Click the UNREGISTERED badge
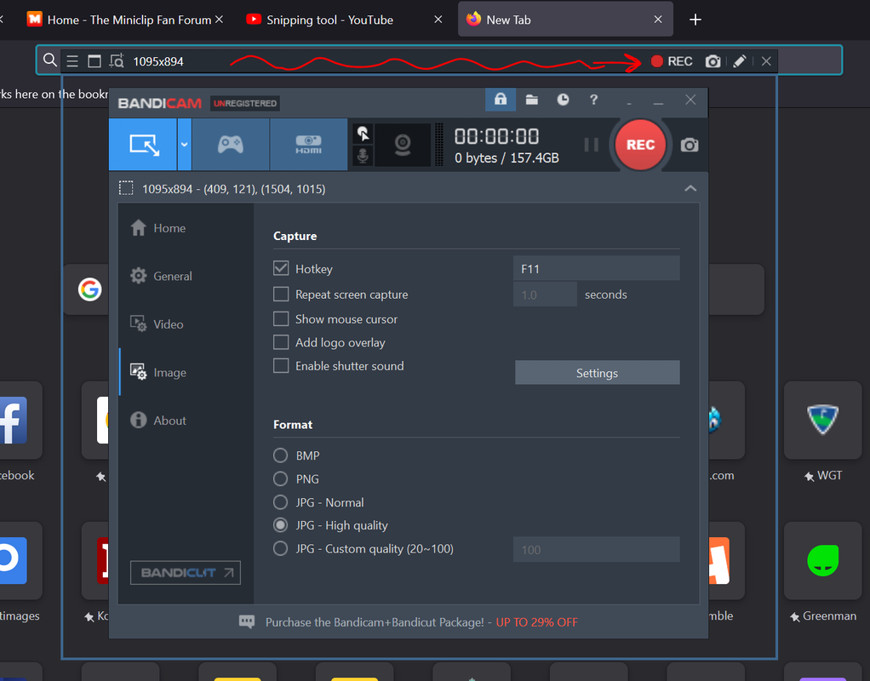Screen dimensions: 870x681 click(244, 103)
